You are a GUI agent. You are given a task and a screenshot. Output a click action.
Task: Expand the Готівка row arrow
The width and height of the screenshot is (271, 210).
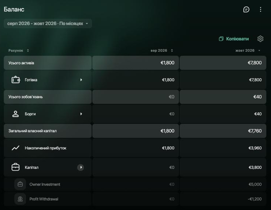[81, 80]
